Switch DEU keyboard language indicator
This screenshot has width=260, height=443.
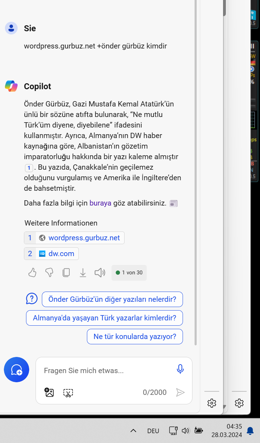pyautogui.click(x=153, y=431)
